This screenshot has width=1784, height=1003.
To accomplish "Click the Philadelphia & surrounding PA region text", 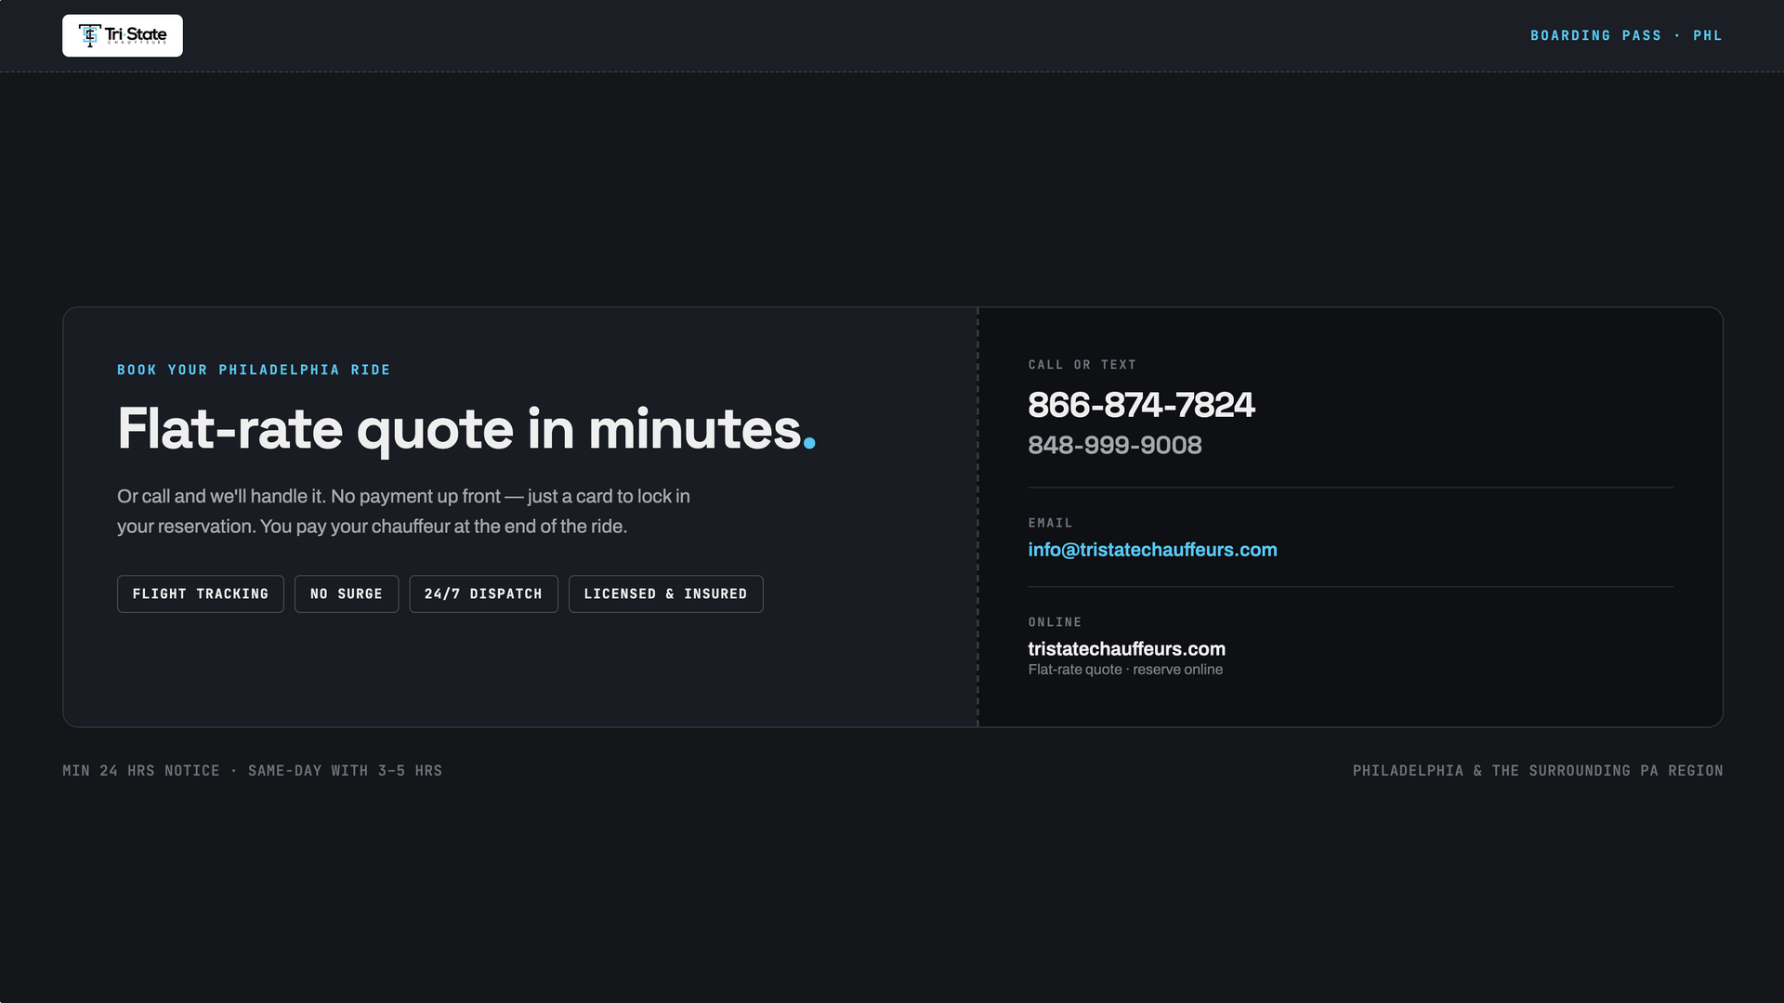I will coord(1538,771).
